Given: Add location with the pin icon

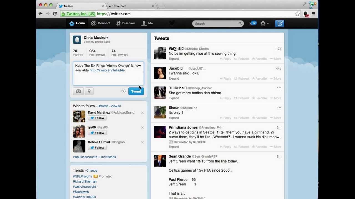Looking at the screenshot, I should pos(89,91).
